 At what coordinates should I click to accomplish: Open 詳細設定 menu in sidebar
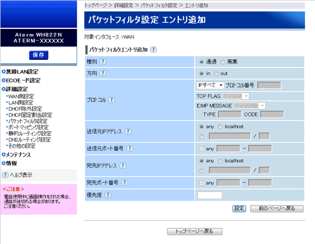coord(16,89)
